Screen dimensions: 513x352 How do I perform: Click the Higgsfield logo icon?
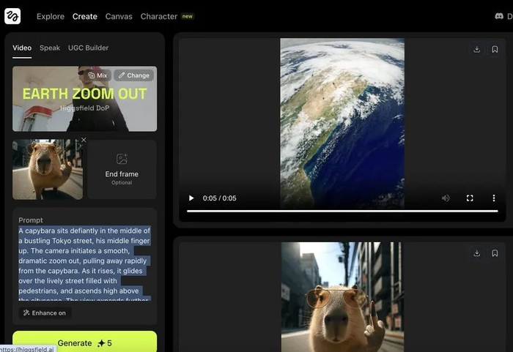tap(12, 16)
